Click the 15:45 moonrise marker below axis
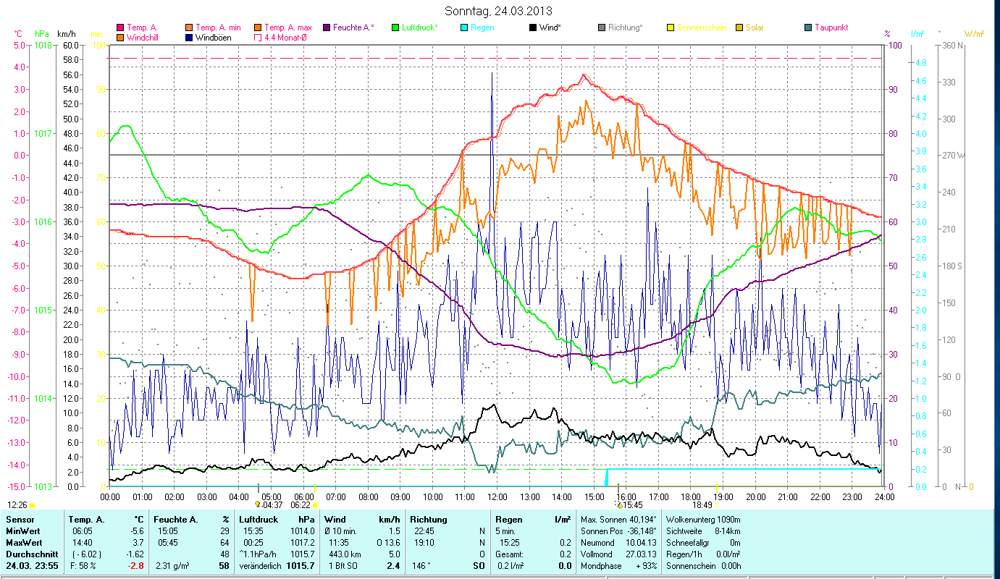The image size is (1000, 579). (x=629, y=504)
